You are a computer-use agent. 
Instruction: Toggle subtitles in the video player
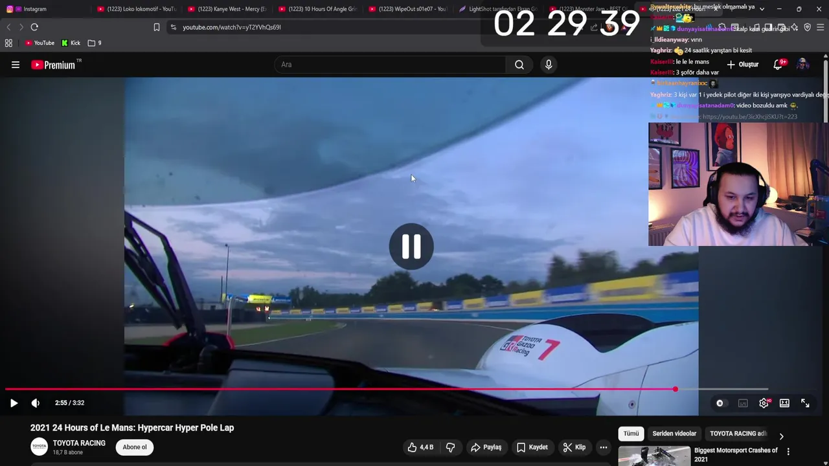(743, 403)
